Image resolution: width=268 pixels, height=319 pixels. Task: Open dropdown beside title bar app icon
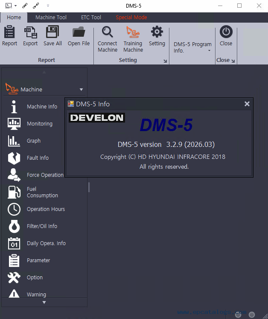point(15,6)
